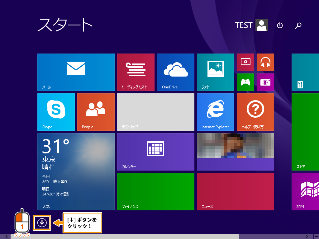
Task: Click the search magnifier icon
Action: coord(298,25)
